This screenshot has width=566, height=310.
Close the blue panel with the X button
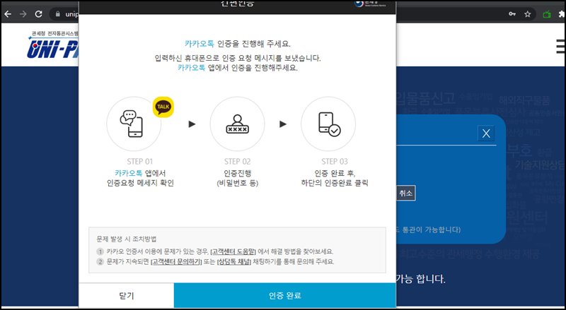[x=486, y=133]
